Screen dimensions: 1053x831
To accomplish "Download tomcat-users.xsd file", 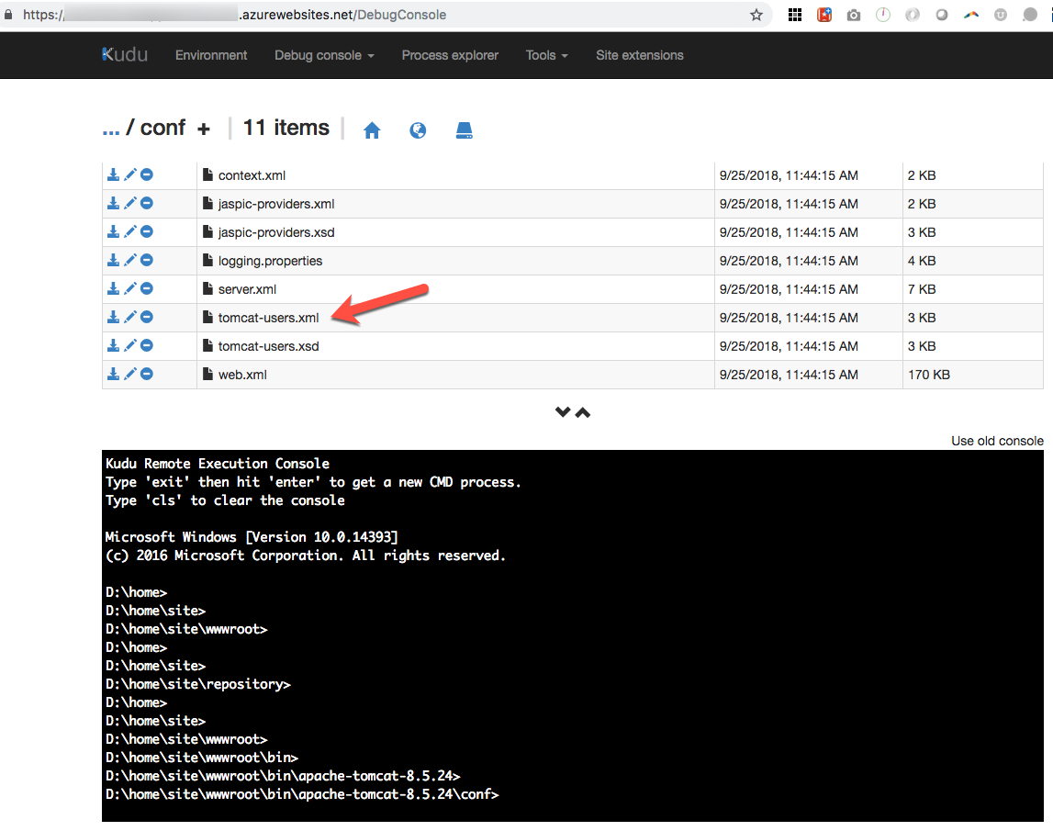I will [113, 345].
